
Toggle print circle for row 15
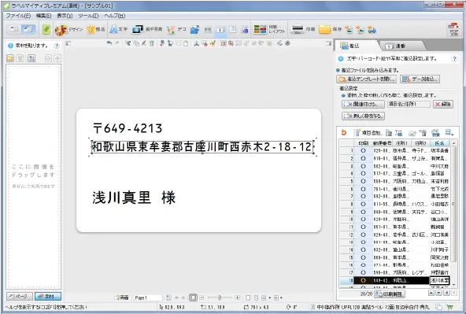coord(363,257)
